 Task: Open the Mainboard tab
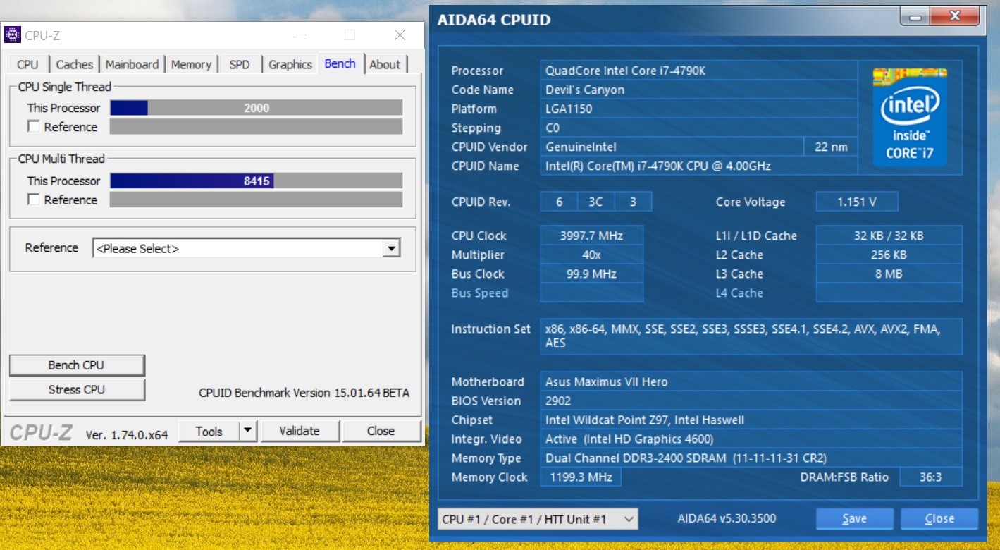pos(132,64)
